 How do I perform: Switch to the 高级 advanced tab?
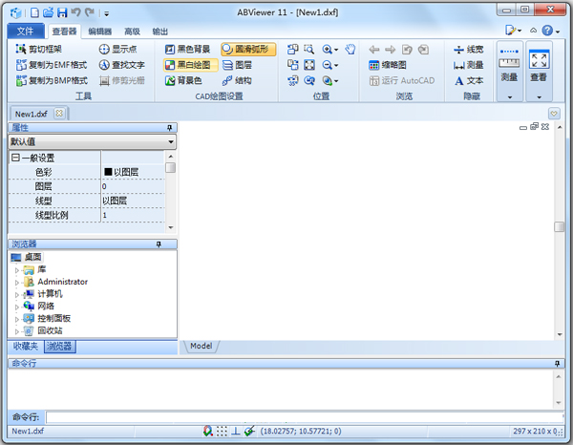(132, 32)
